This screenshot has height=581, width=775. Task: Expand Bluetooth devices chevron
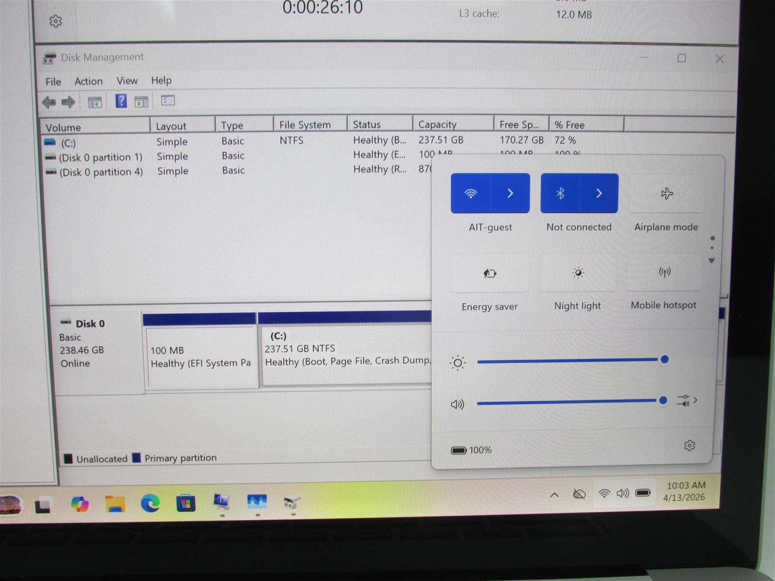[599, 193]
